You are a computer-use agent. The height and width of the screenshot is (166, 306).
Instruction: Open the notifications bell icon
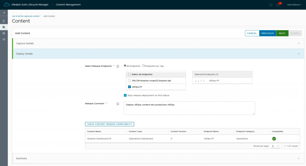click(278, 5)
